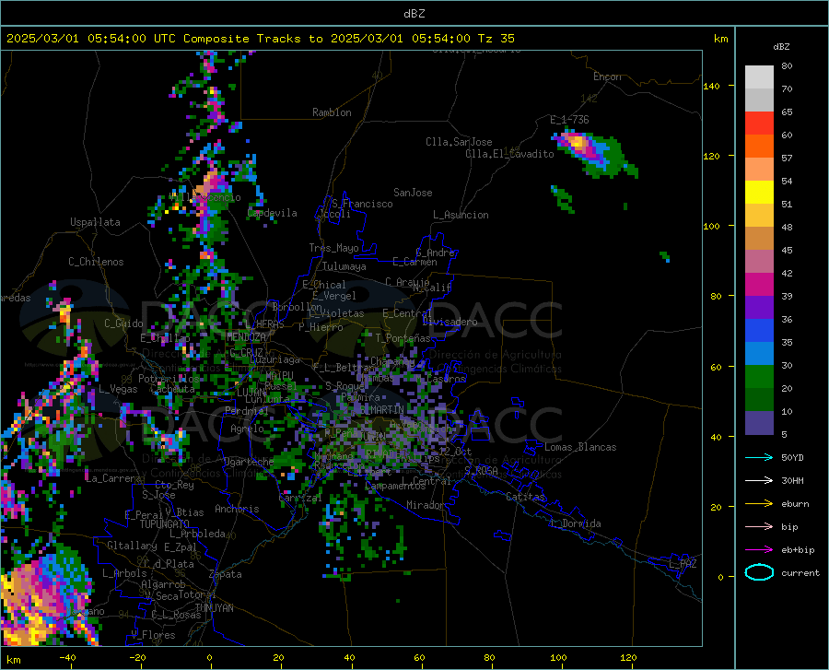Click the 140 km vertical axis tick
This screenshot has width=829, height=670.
coord(711,86)
